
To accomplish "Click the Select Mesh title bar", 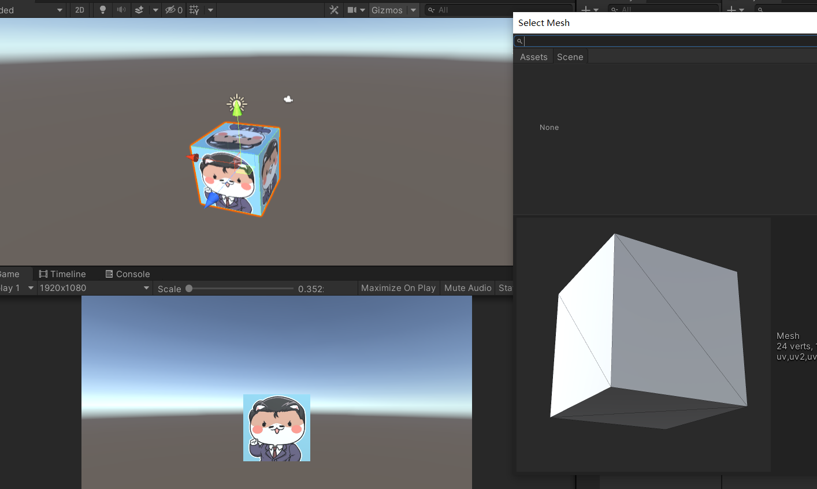I will coord(665,23).
